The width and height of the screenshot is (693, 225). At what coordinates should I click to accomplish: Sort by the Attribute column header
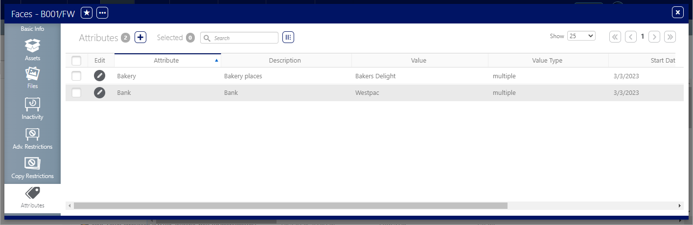click(x=166, y=61)
